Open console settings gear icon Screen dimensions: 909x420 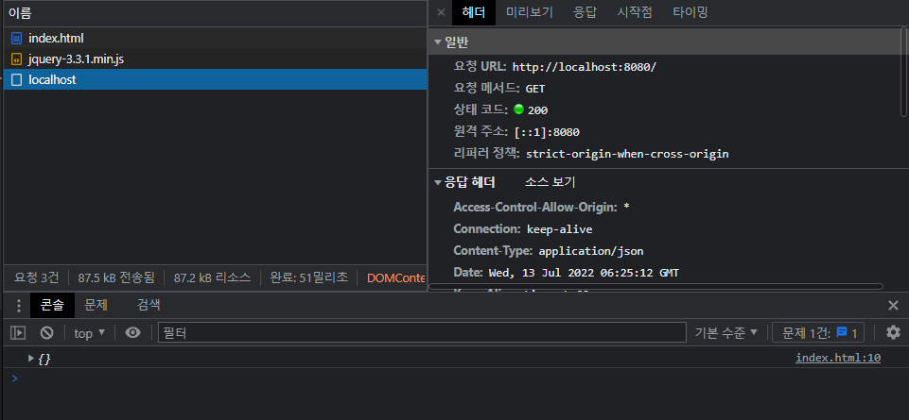pyautogui.click(x=893, y=332)
